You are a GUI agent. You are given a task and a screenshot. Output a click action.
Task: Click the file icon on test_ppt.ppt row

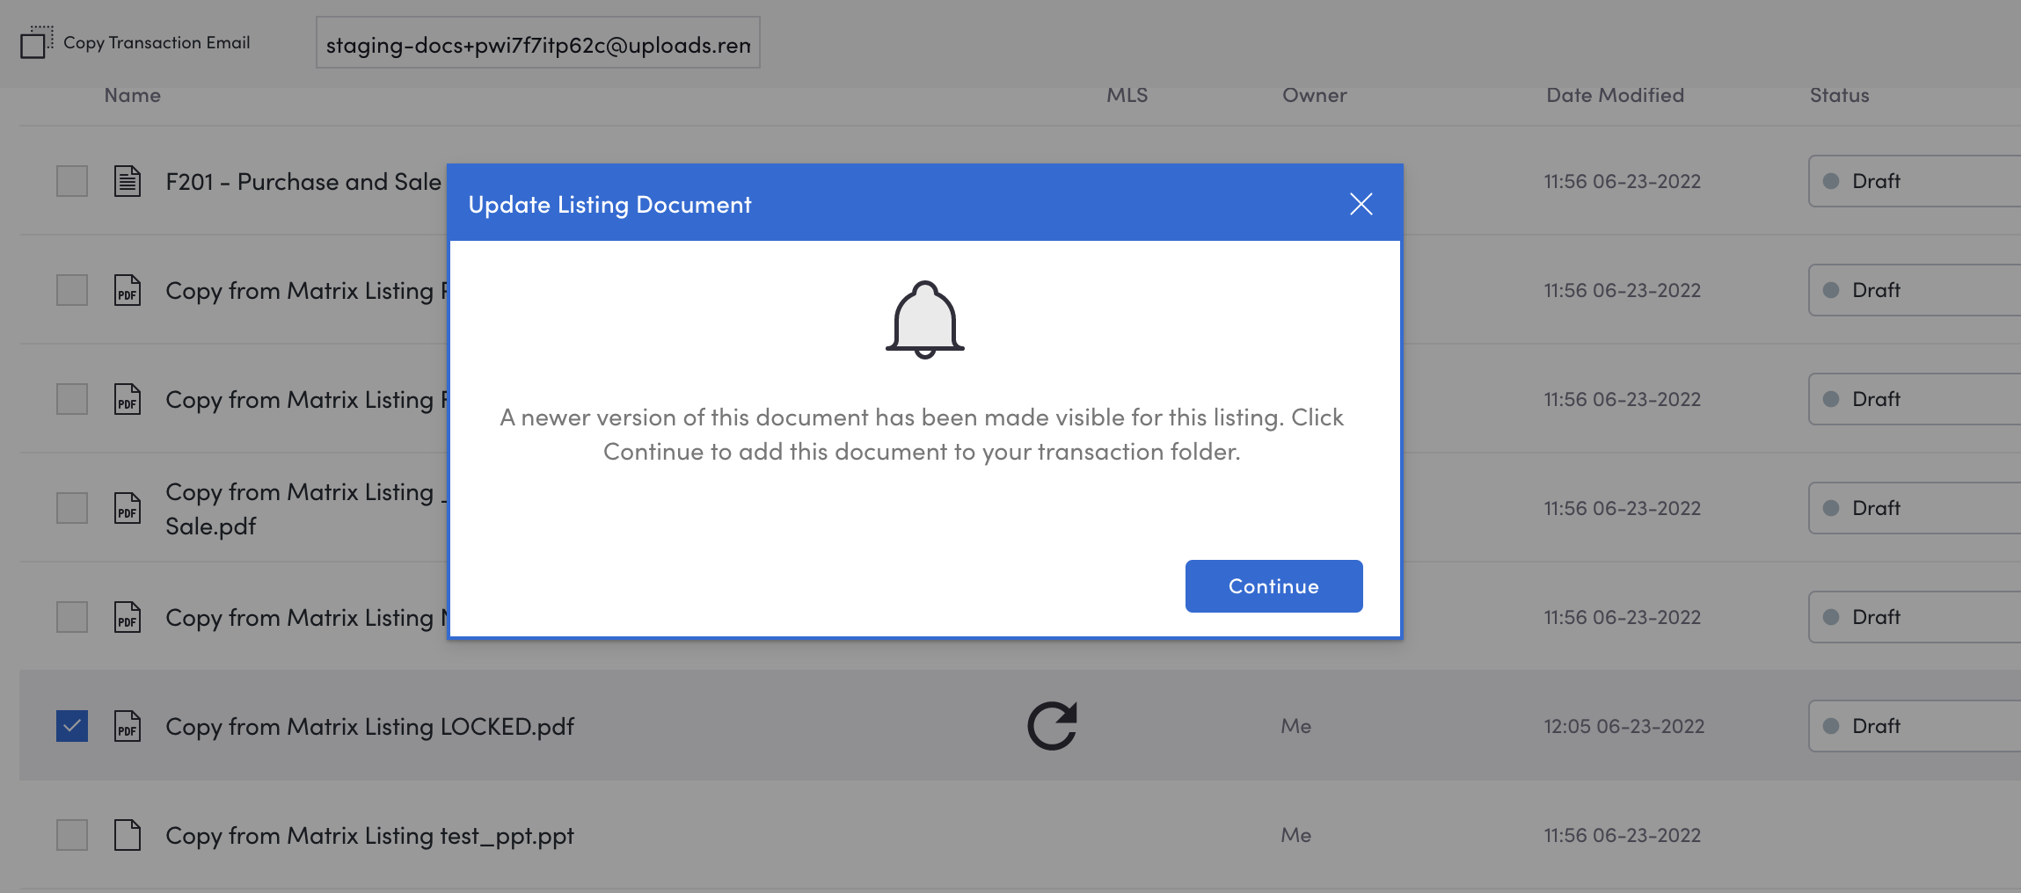pyautogui.click(x=128, y=835)
